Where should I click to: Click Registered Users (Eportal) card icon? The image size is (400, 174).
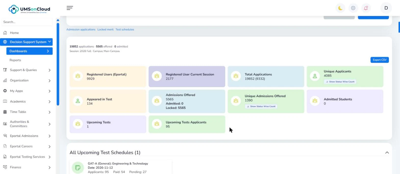(x=78, y=76)
